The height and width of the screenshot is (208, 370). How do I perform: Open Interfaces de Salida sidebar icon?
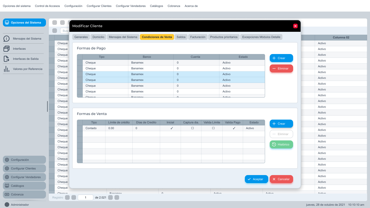(x=7, y=59)
